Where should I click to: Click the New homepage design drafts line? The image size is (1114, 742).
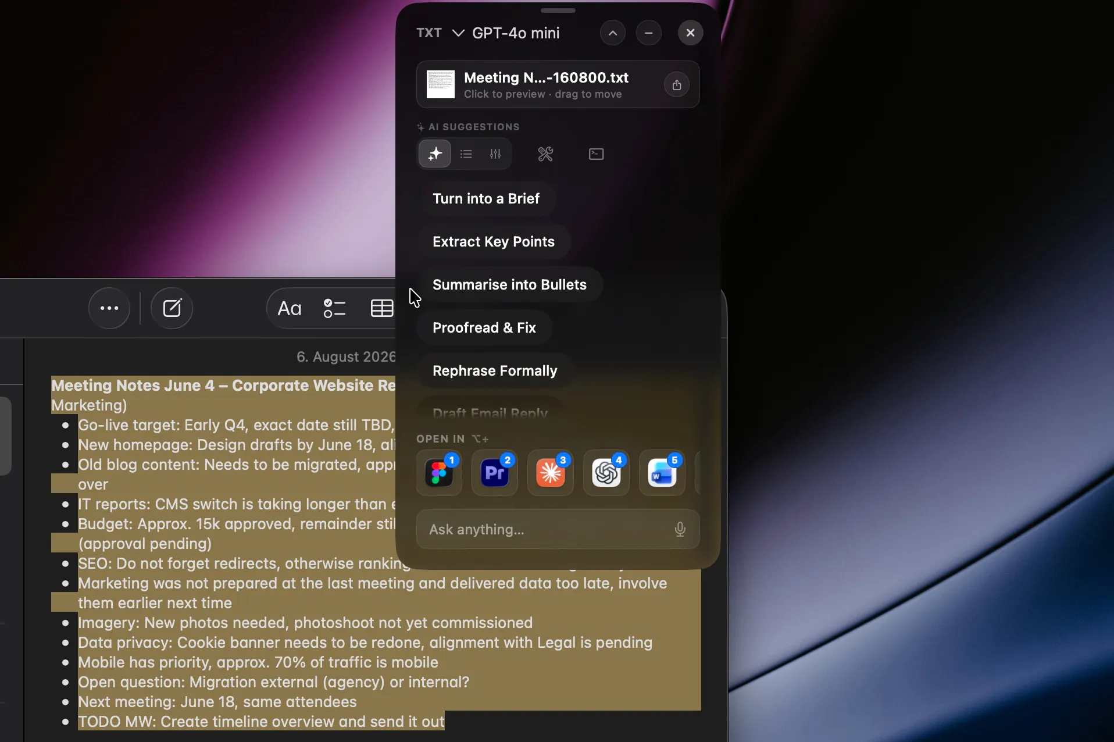coord(237,445)
